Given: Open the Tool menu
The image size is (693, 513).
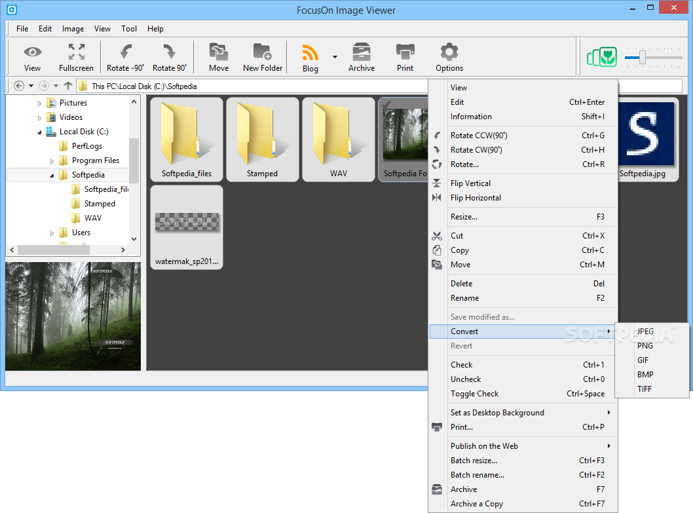Looking at the screenshot, I should (129, 29).
